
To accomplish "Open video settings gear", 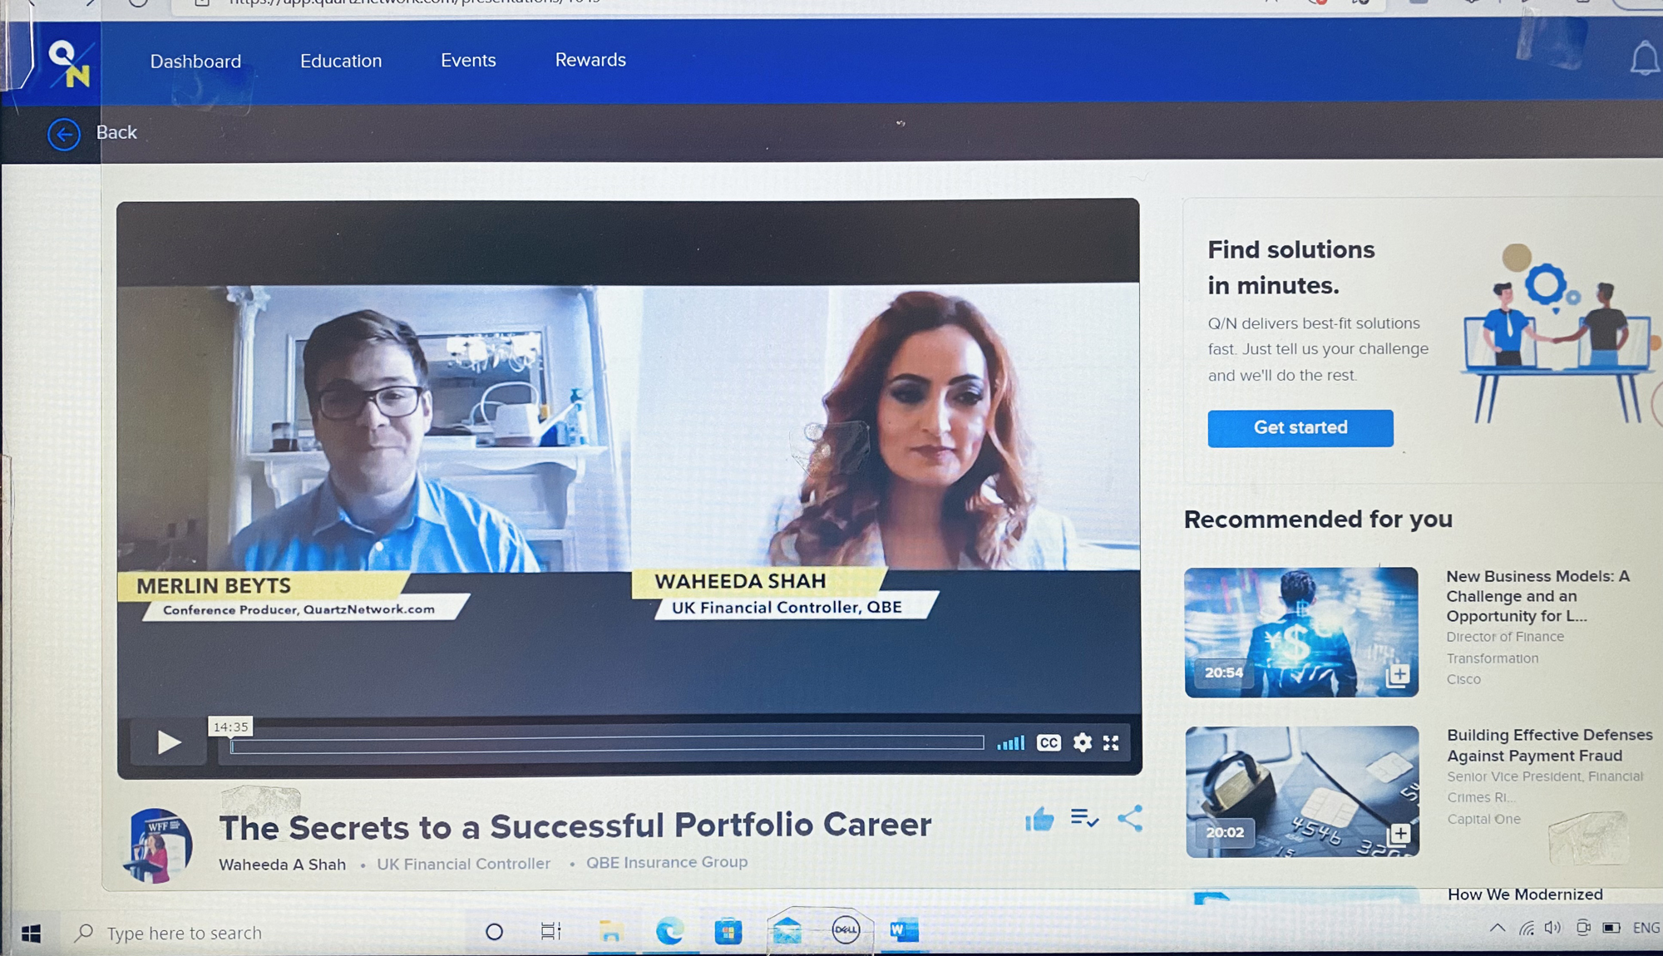I will tap(1082, 742).
